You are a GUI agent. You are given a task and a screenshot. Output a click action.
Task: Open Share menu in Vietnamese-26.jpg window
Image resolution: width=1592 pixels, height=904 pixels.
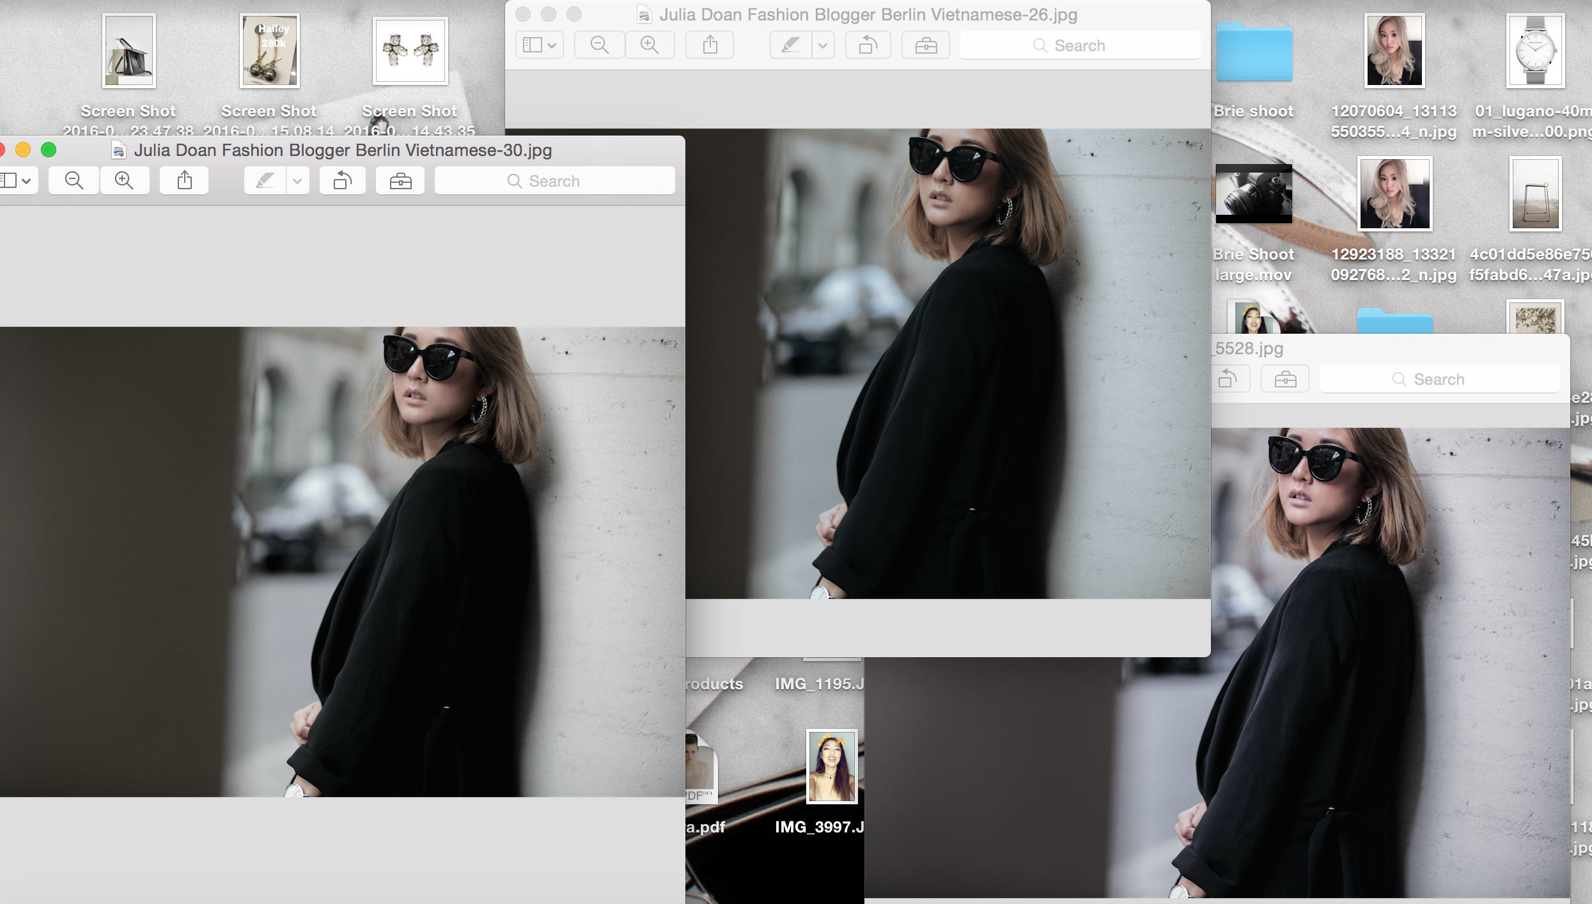click(710, 45)
